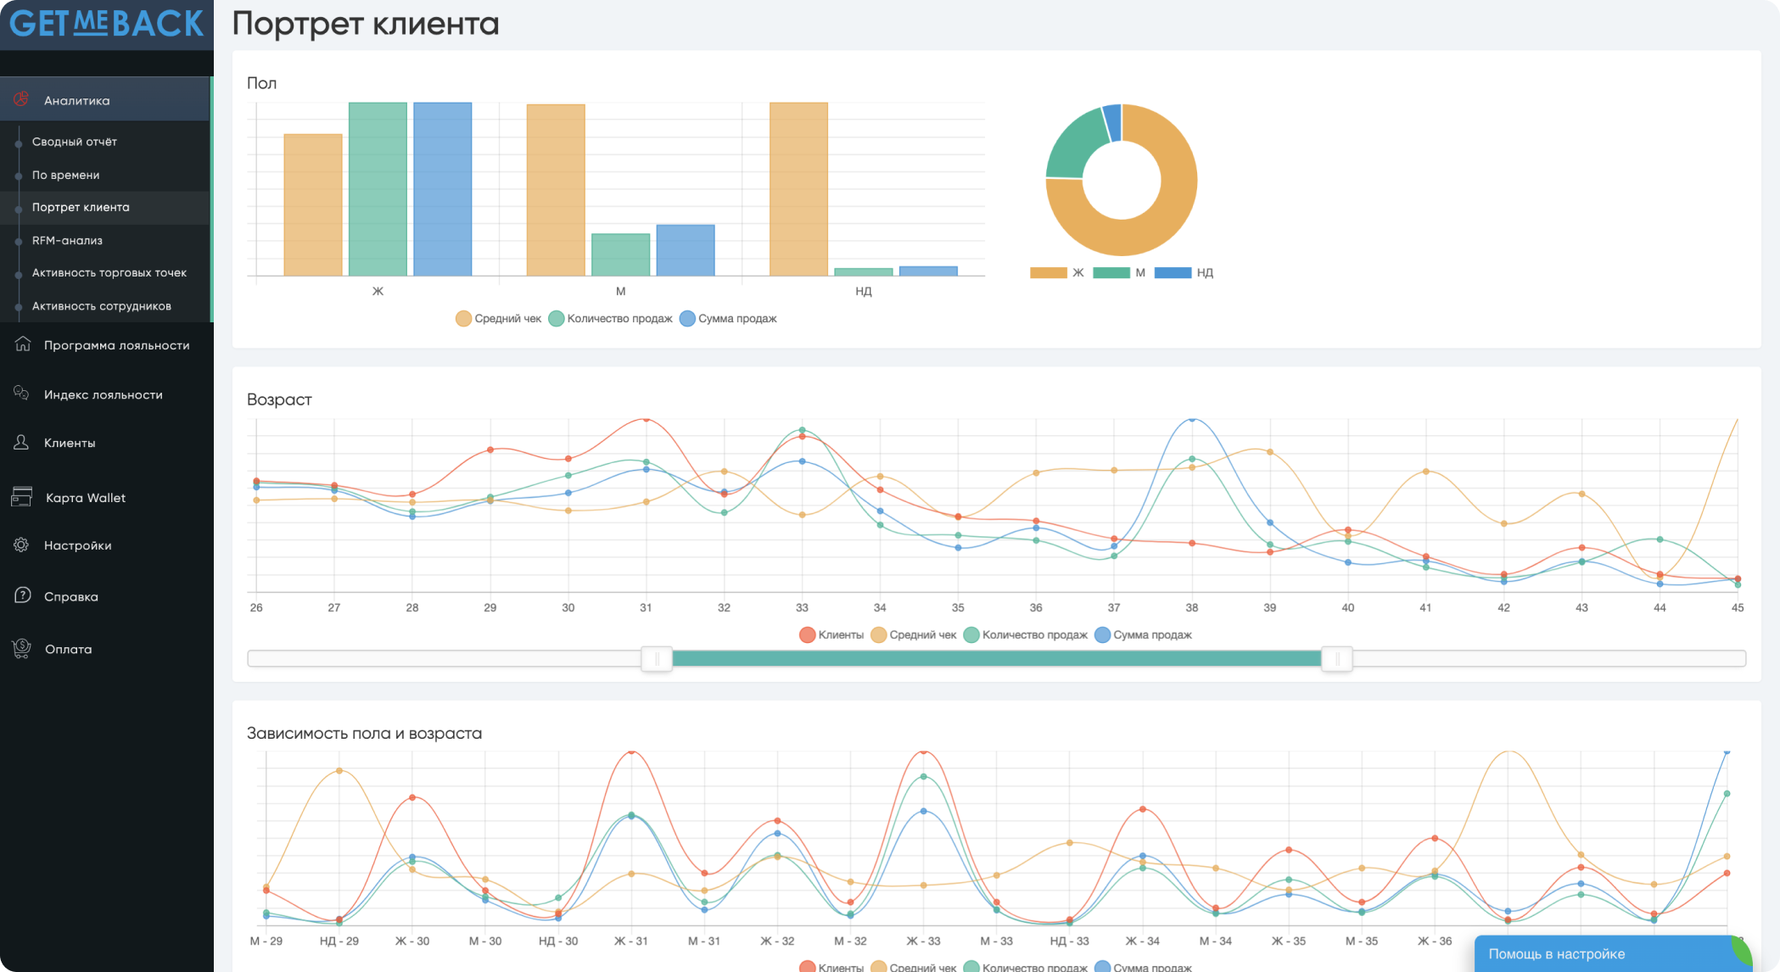This screenshot has height=972, width=1780.
Task: Select Портрет клиента in sidebar
Action: (81, 207)
